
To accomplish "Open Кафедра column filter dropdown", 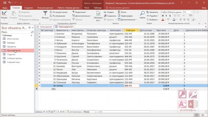I will pyautogui.click(x=138, y=30).
